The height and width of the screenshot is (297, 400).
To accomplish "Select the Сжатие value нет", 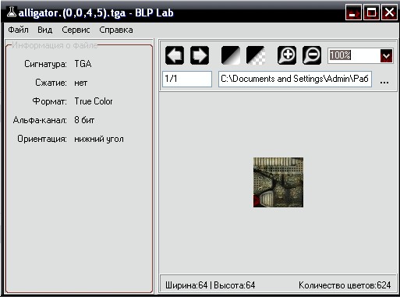I will [81, 83].
